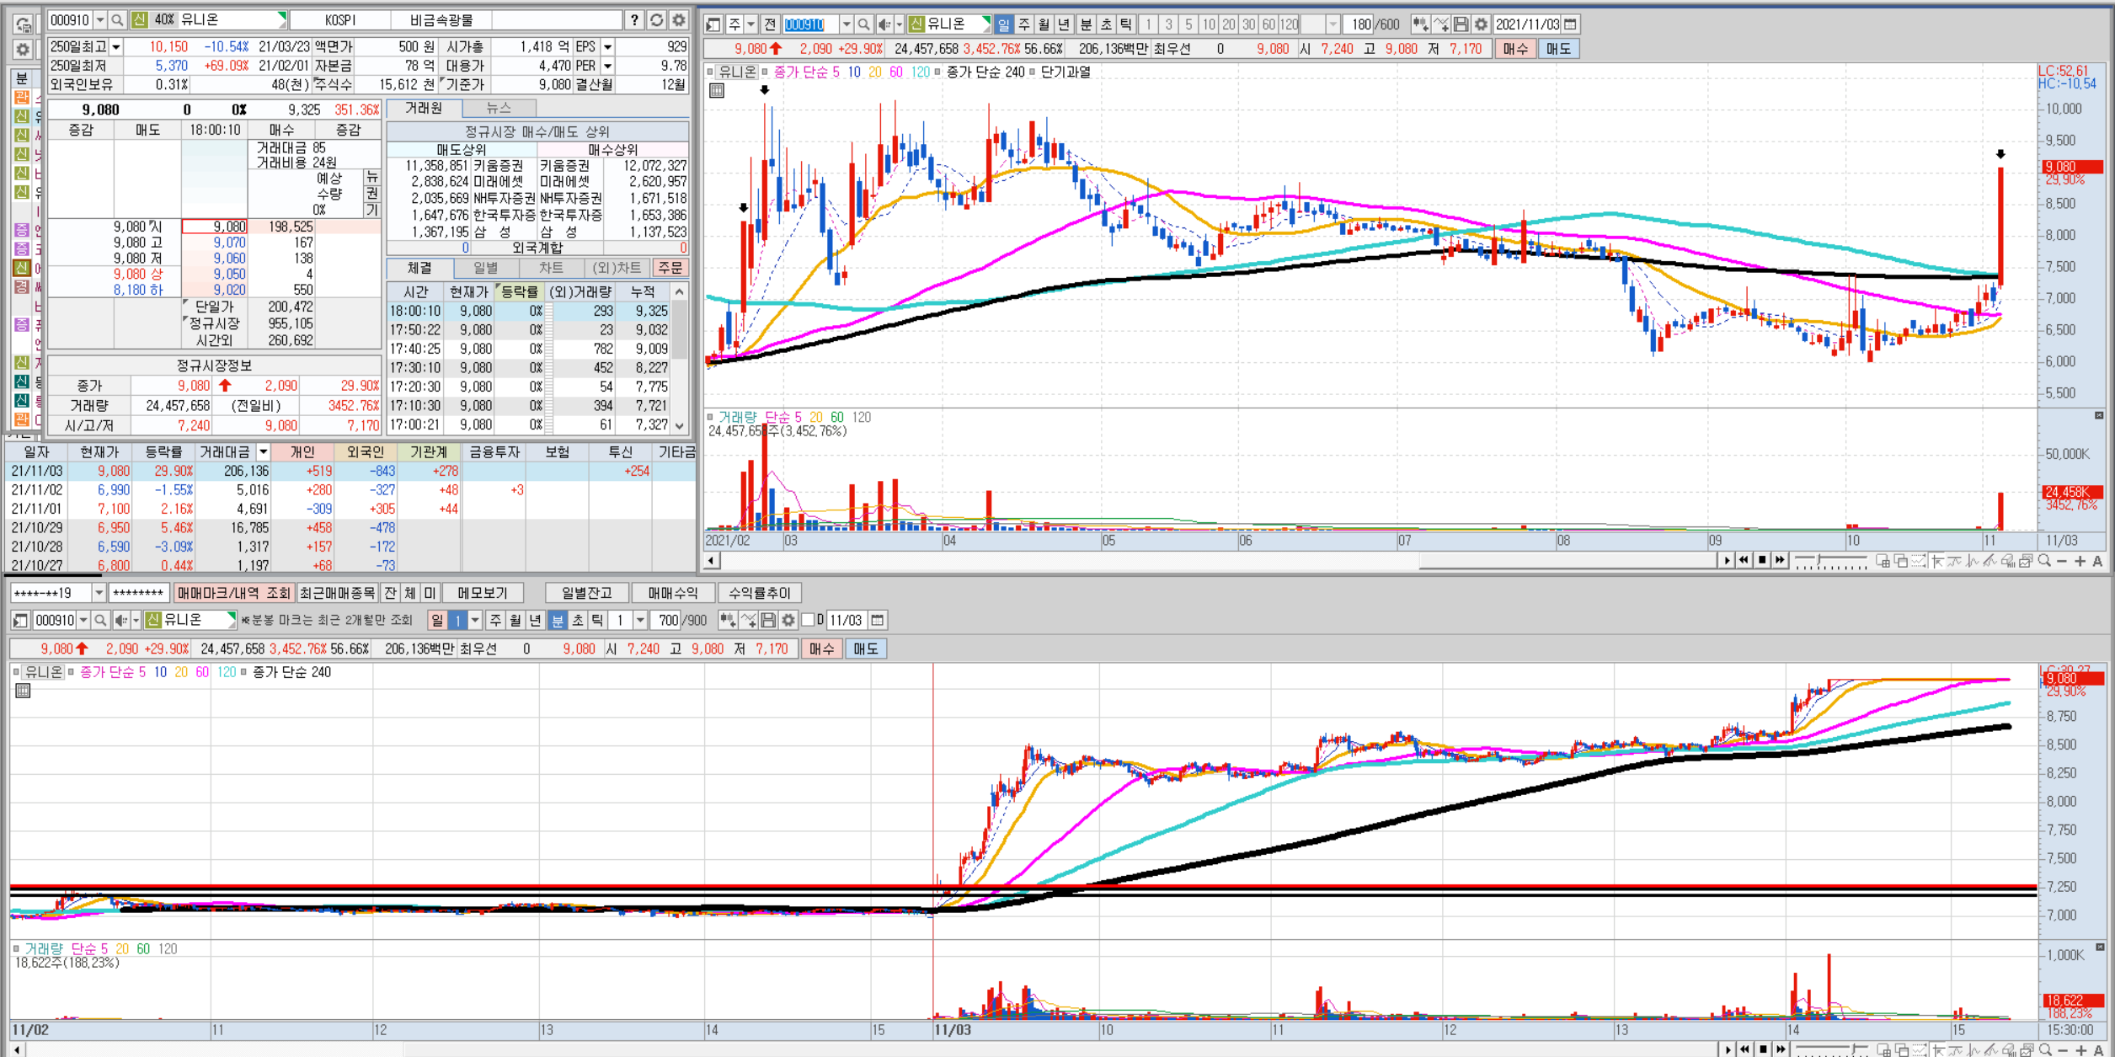
Task: Open minute chart settings gear
Action: click(x=788, y=621)
